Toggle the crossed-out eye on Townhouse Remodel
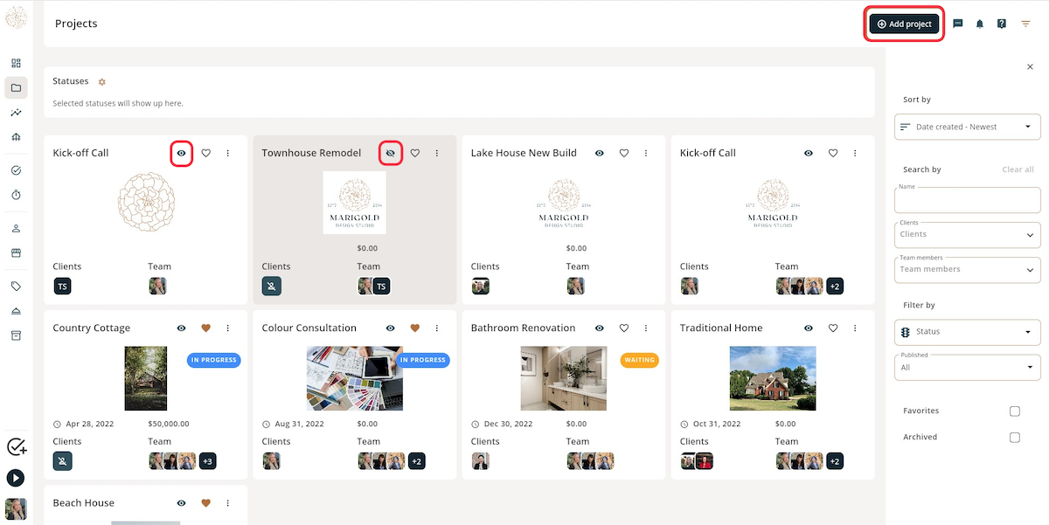Viewport: 1049px width, 525px height. (391, 153)
